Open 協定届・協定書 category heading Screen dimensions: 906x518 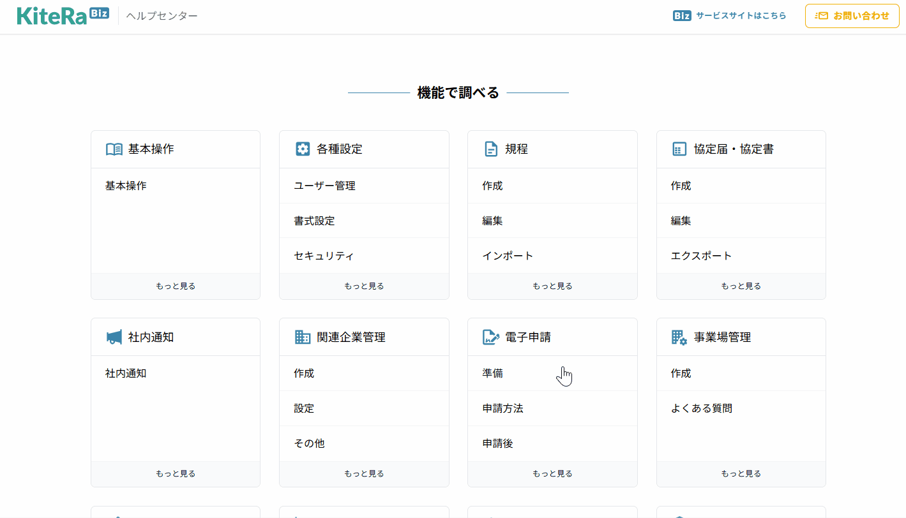(x=734, y=149)
